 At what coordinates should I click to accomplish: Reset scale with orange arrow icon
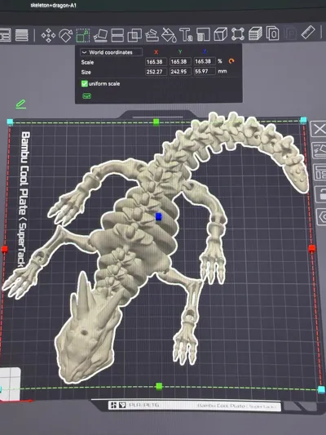pos(231,60)
